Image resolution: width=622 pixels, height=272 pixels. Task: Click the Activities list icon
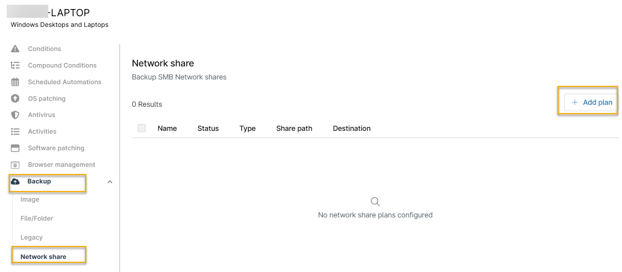click(15, 132)
